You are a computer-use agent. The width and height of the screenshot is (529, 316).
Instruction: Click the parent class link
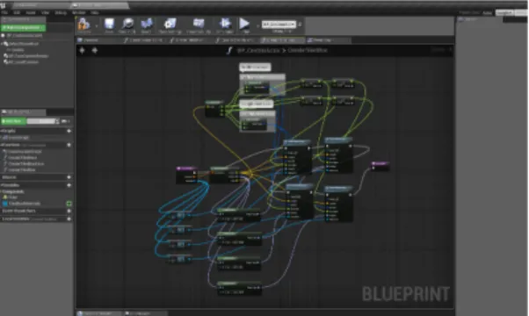487,13
